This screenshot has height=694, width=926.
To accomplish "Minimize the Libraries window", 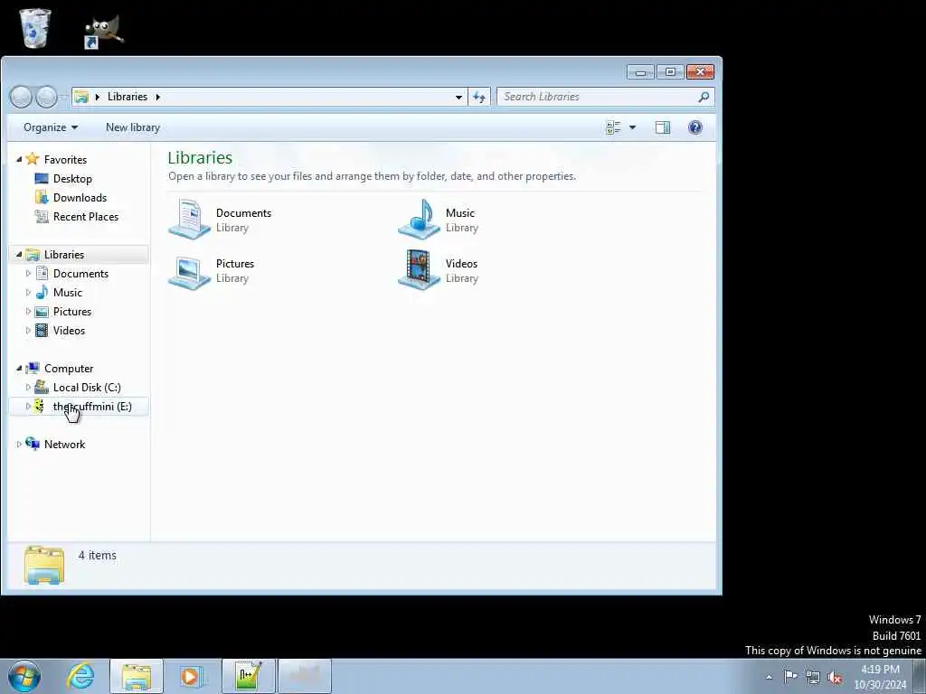I will (x=640, y=72).
